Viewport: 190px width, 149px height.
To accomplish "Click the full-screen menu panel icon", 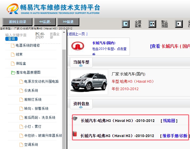I will (126, 24).
